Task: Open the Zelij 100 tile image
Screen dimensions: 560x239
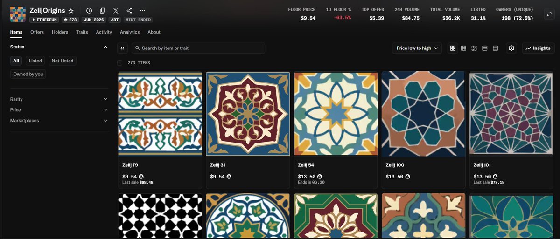Action: point(423,113)
